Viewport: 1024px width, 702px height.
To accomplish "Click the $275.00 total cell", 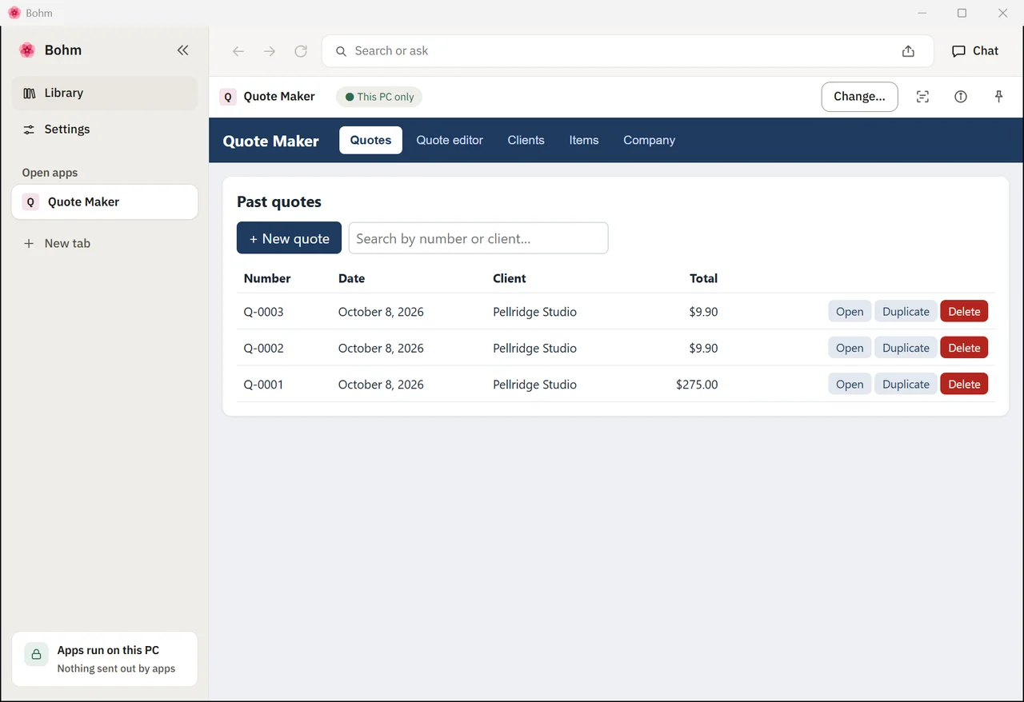I will point(697,385).
